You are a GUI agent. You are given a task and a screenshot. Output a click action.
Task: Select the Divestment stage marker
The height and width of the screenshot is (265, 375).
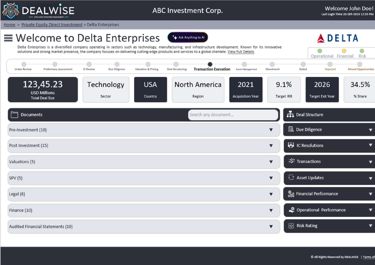[x=272, y=64]
